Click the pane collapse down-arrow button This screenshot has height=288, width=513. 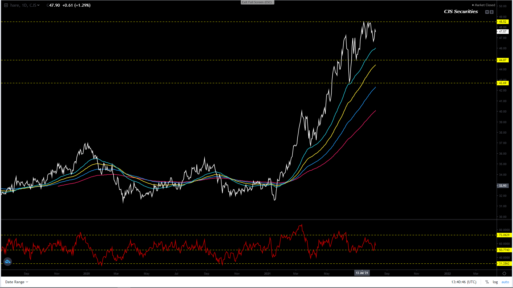[x=487, y=12]
